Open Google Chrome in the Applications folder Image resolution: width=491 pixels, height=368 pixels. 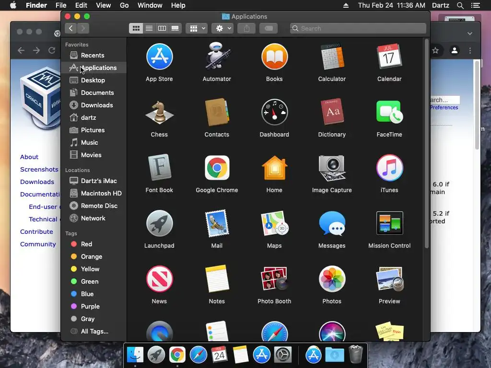217,168
